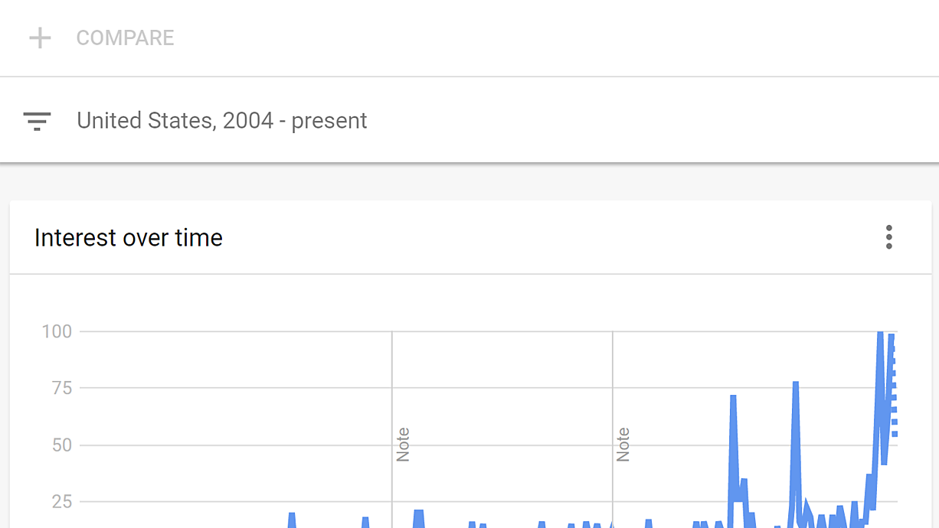Viewport: 939px width, 528px height.
Task: Click the COMPARE label to add term
Action: tap(125, 38)
